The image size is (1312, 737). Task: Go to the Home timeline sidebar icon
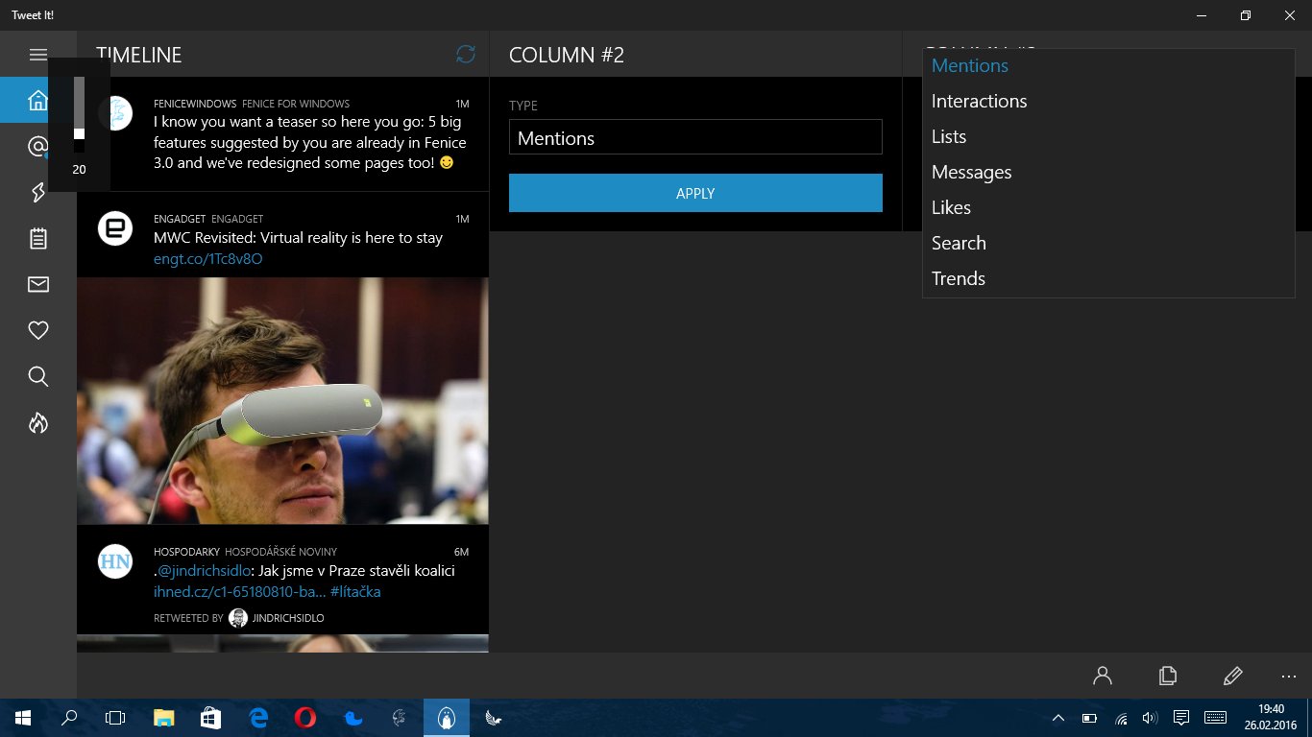click(38, 100)
